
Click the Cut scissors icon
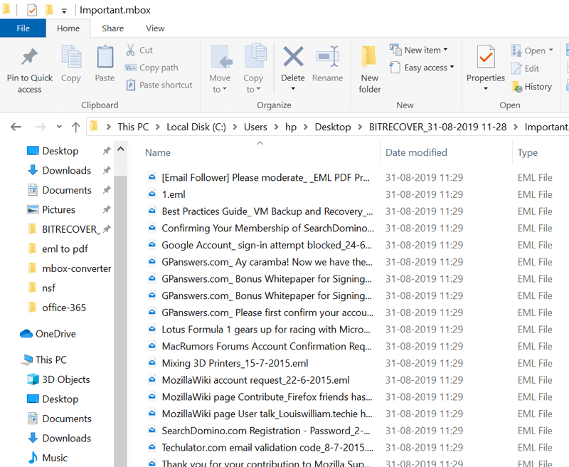point(131,51)
